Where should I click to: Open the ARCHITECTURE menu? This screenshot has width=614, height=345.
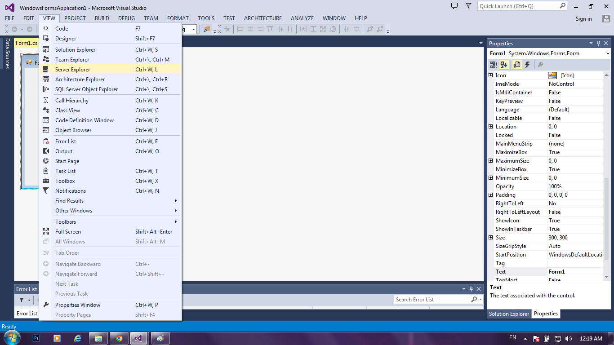point(263,18)
